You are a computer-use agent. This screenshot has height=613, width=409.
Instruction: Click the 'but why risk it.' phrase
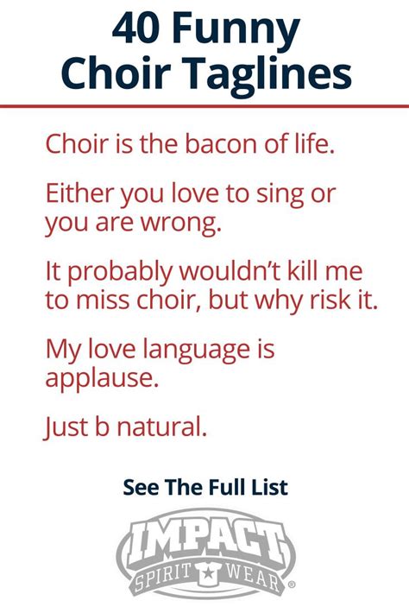click(x=293, y=300)
